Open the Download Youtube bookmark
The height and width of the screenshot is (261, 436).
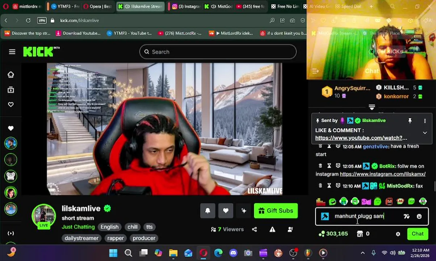pos(78,33)
